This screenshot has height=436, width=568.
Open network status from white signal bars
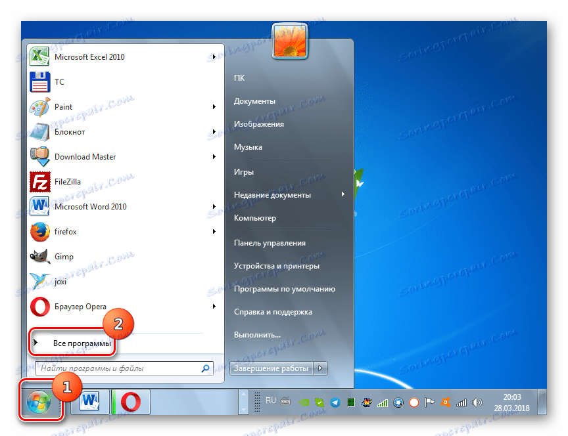coord(461,403)
